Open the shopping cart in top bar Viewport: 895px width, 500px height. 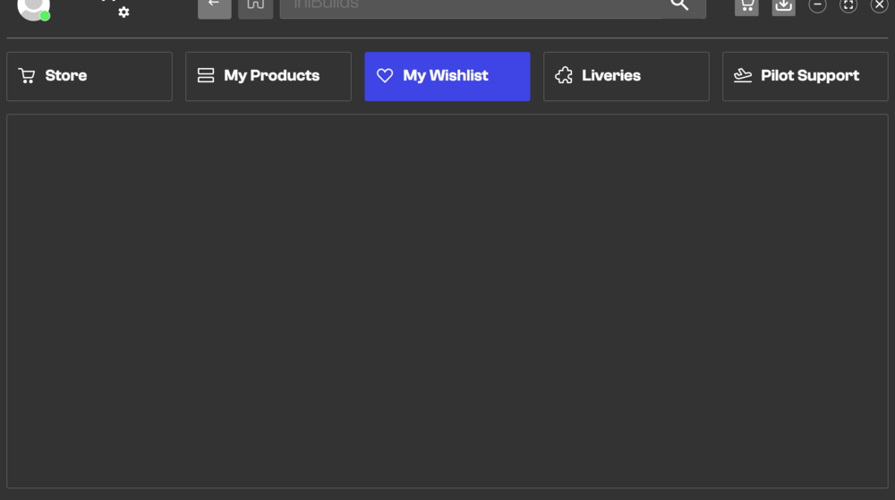pos(746,5)
